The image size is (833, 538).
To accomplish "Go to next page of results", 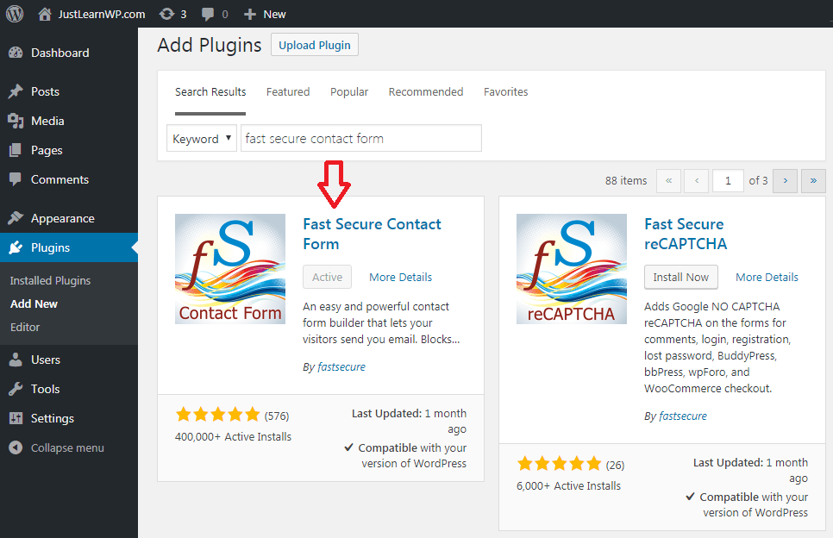I will click(x=785, y=180).
